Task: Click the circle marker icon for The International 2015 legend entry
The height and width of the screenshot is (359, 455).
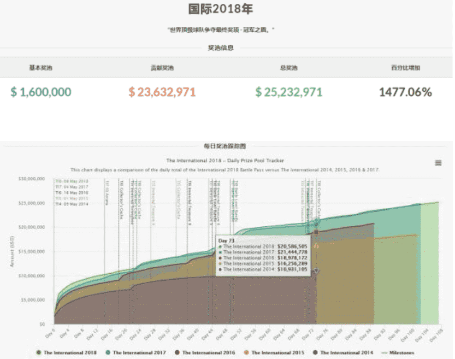Action: pos(248,352)
